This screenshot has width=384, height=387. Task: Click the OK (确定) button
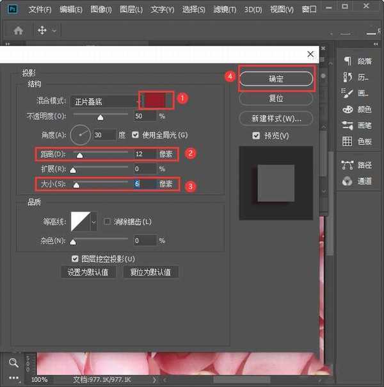coord(276,79)
